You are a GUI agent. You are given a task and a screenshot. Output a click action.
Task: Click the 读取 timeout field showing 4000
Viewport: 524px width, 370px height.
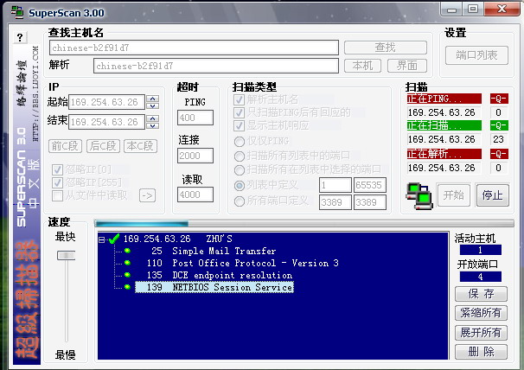[x=195, y=195]
